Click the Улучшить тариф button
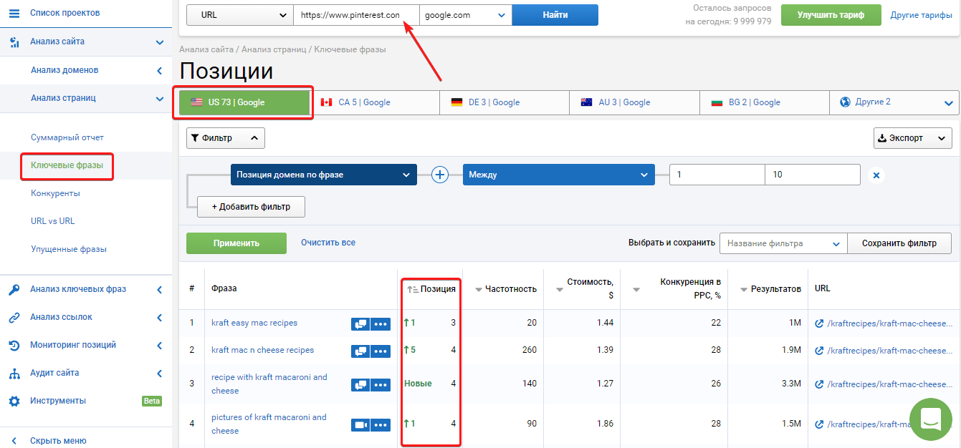 [x=831, y=15]
